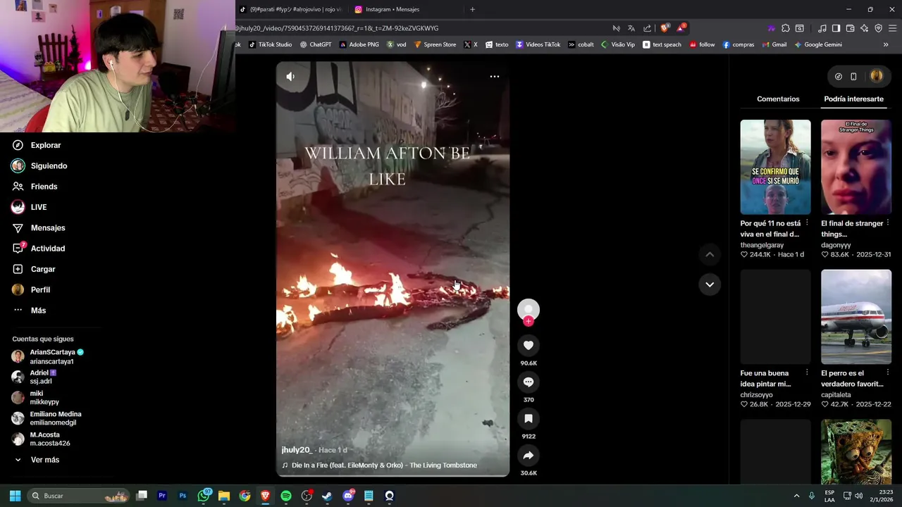Open the video three-dots options menu

[x=495, y=76]
